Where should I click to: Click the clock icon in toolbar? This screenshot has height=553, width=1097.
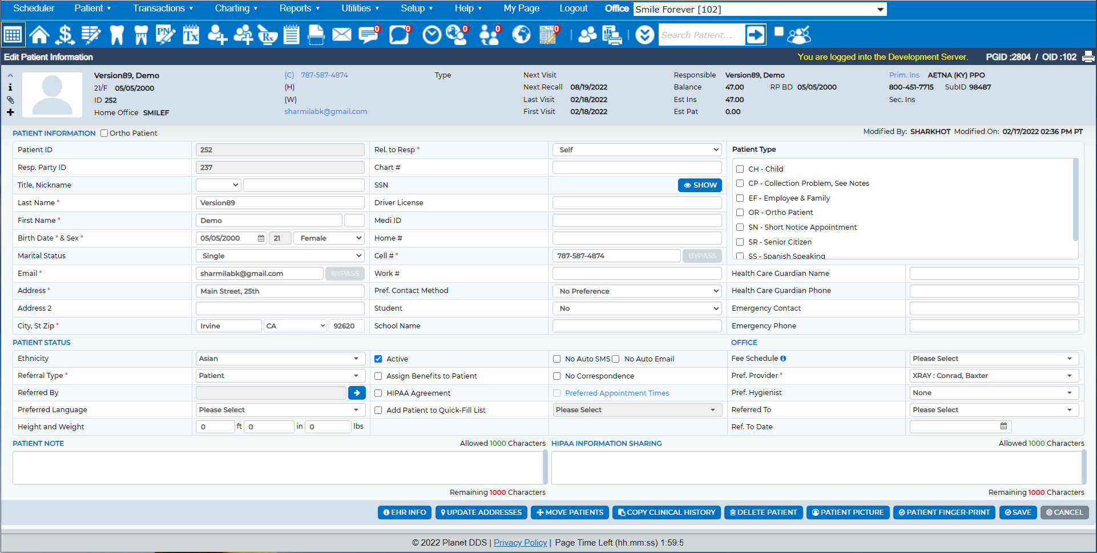point(432,35)
